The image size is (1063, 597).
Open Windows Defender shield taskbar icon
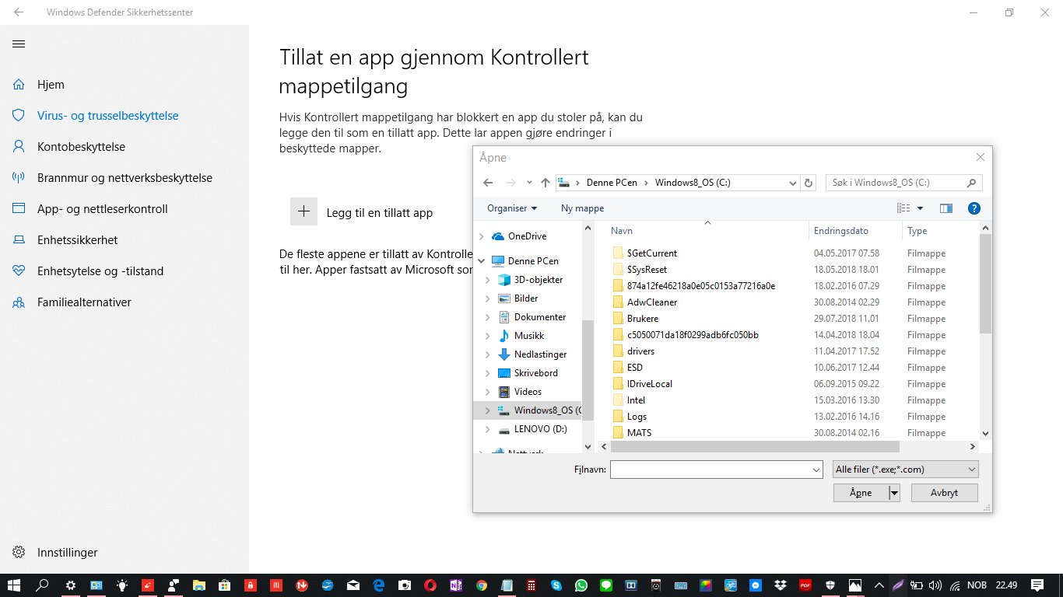click(830, 585)
